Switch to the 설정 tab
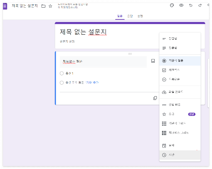 [x=140, y=16]
